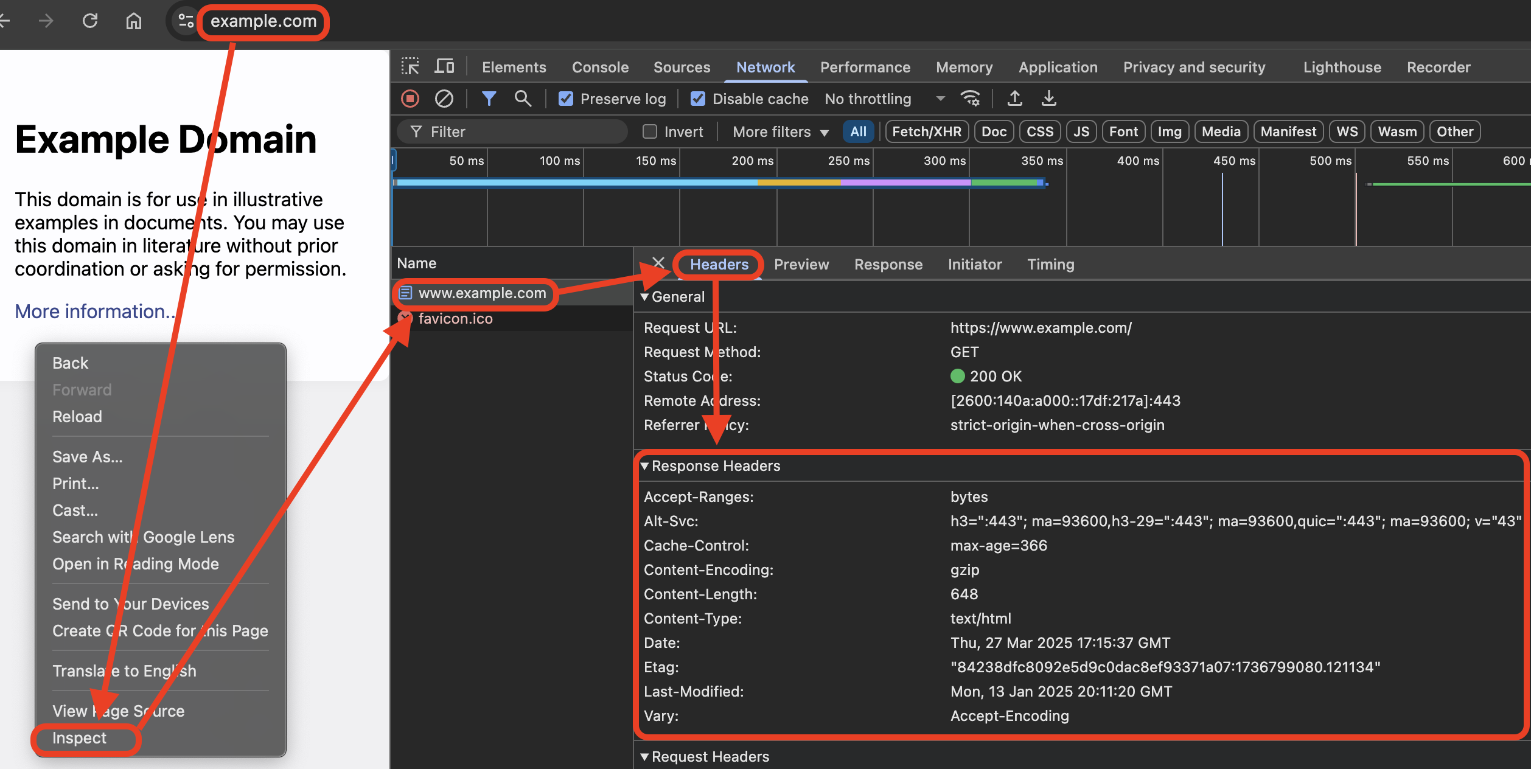This screenshot has height=769, width=1531.
Task: Open the Memory panel
Action: point(964,67)
